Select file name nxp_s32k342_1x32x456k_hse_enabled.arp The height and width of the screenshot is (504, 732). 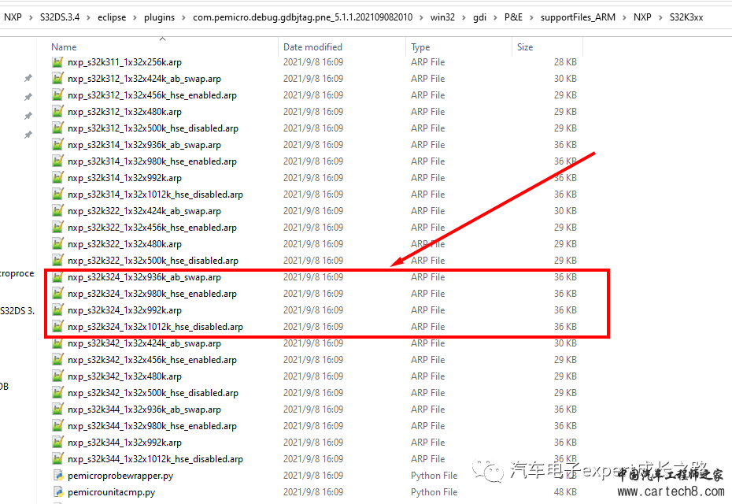[152, 360]
